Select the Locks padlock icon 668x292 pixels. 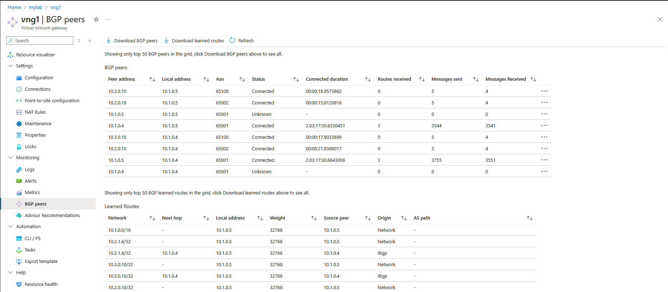point(19,147)
